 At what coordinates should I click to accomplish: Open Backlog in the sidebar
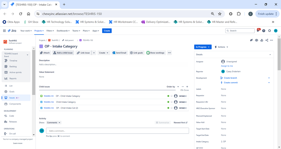[x=13, y=67]
